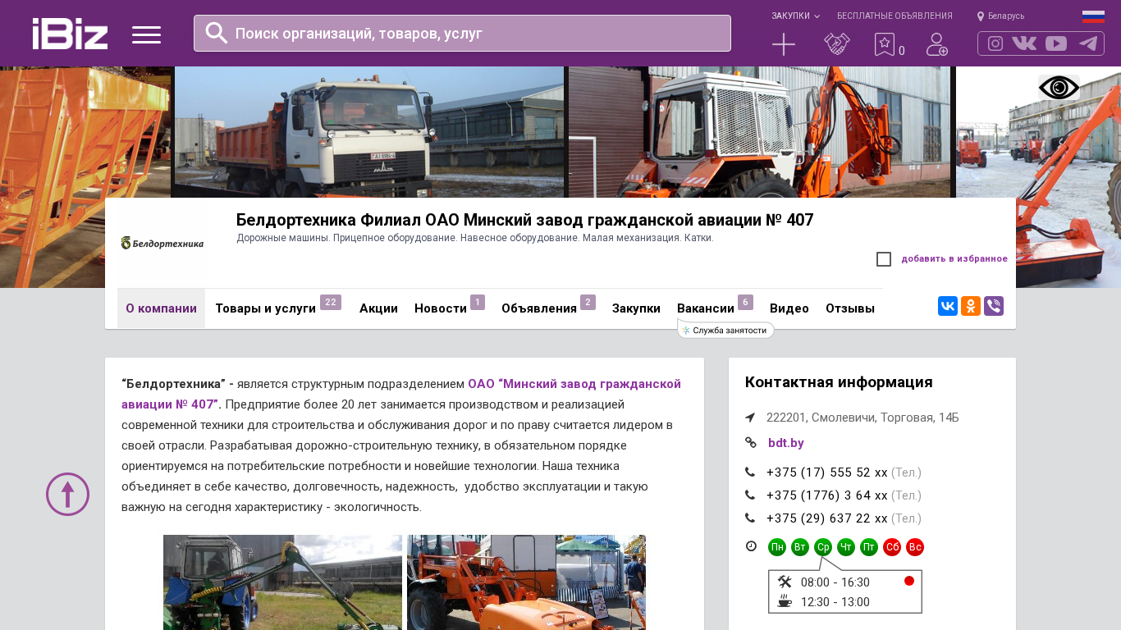Screen dimensions: 1121x630
Task: Click phone number +375 (1776) 3 64 xx
Action: 827,495
